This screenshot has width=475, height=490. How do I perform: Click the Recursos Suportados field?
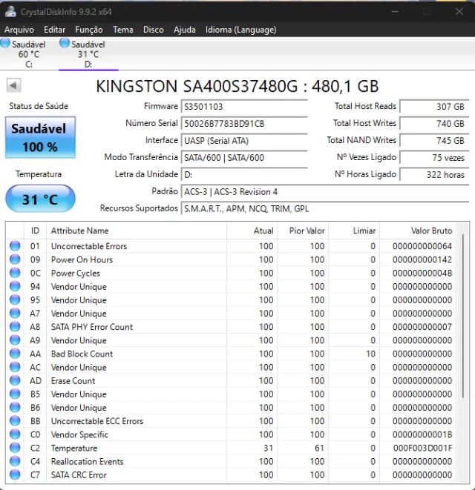[325, 208]
